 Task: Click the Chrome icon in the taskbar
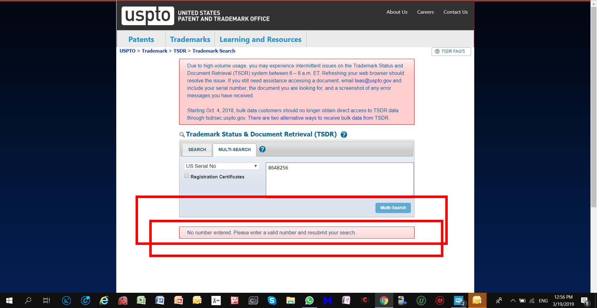pos(384,301)
